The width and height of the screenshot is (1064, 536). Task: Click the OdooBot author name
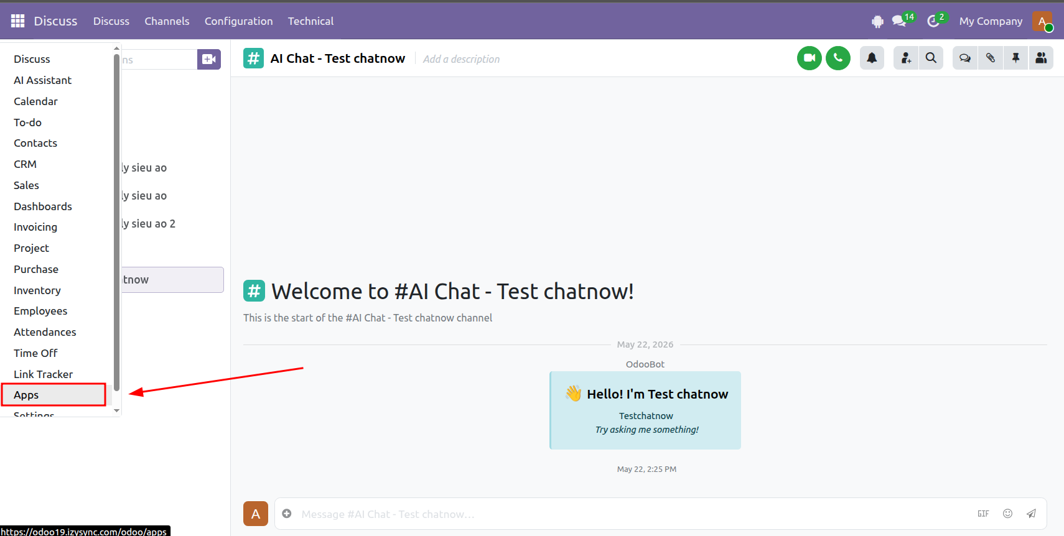point(645,364)
